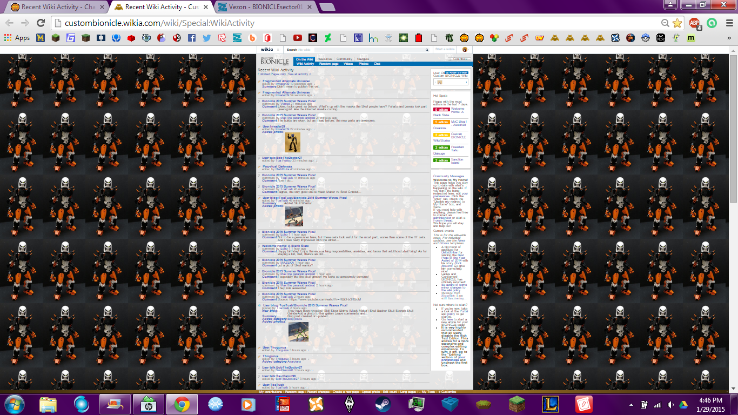The height and width of the screenshot is (415, 738).
Task: Open File Explorer from the taskbar
Action: [x=48, y=404]
